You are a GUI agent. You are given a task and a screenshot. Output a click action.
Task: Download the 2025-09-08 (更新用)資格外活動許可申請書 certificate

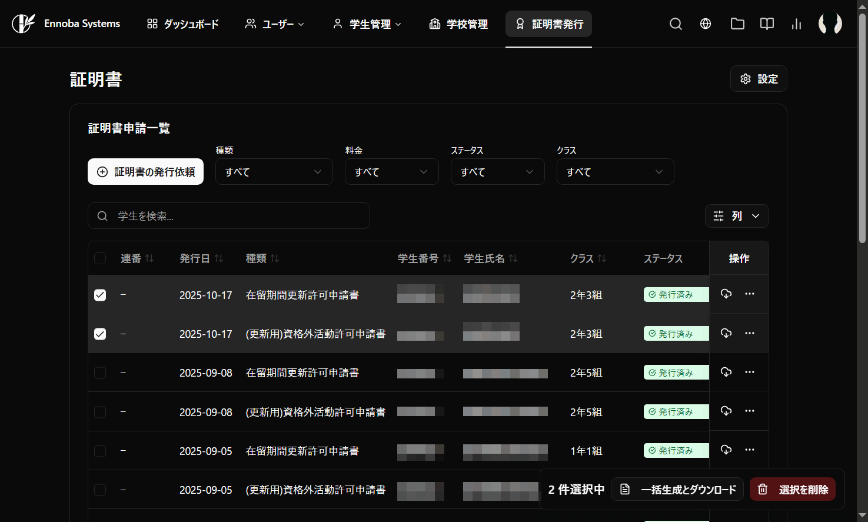click(726, 411)
